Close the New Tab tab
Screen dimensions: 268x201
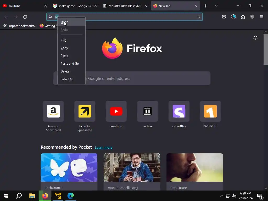196,6
